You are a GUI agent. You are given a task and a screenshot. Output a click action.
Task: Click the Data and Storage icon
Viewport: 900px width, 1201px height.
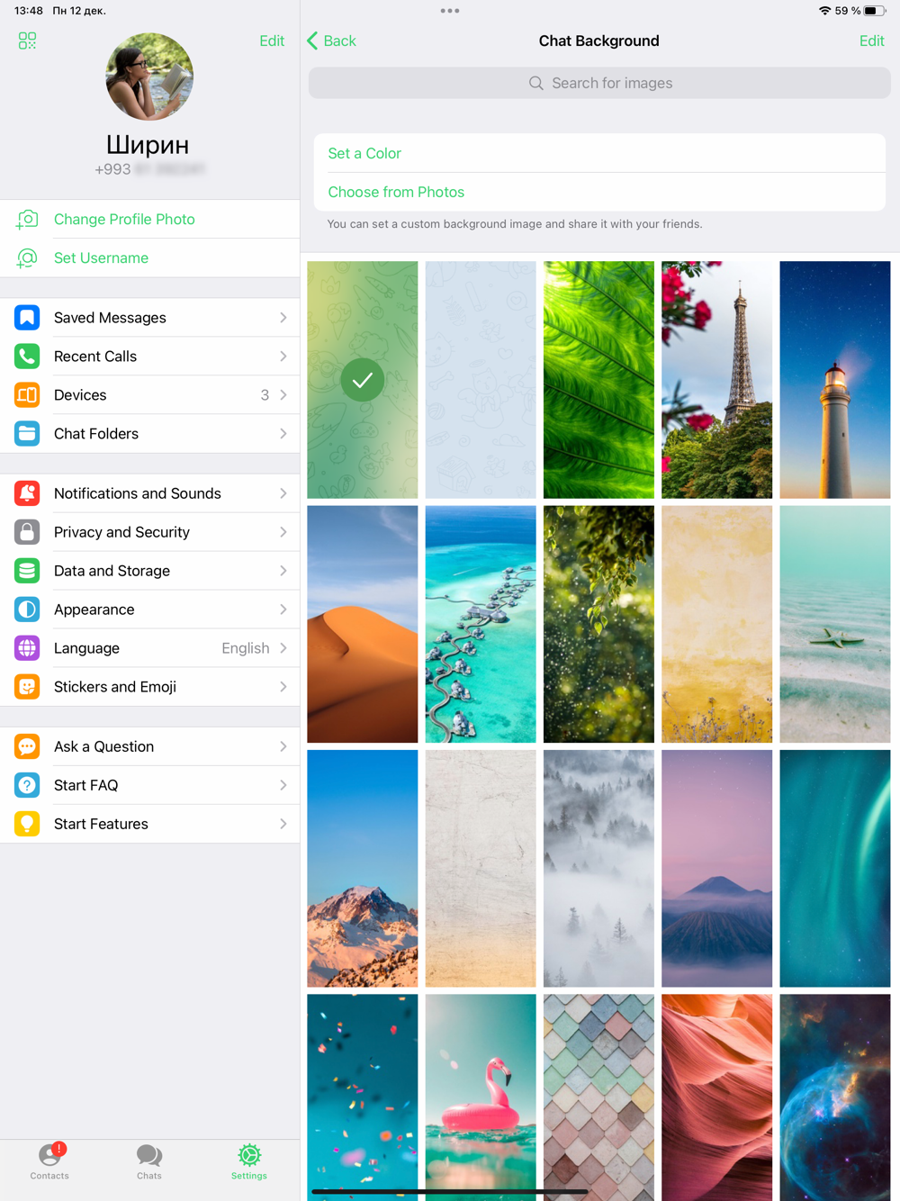coord(27,571)
